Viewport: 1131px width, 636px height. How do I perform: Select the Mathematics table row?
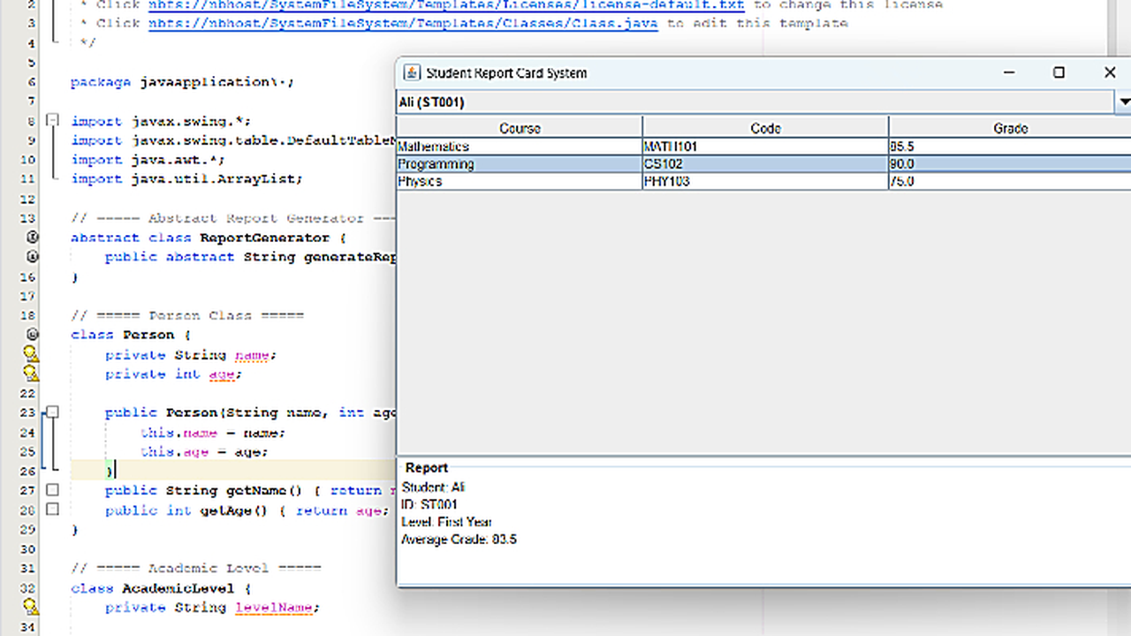coord(520,147)
